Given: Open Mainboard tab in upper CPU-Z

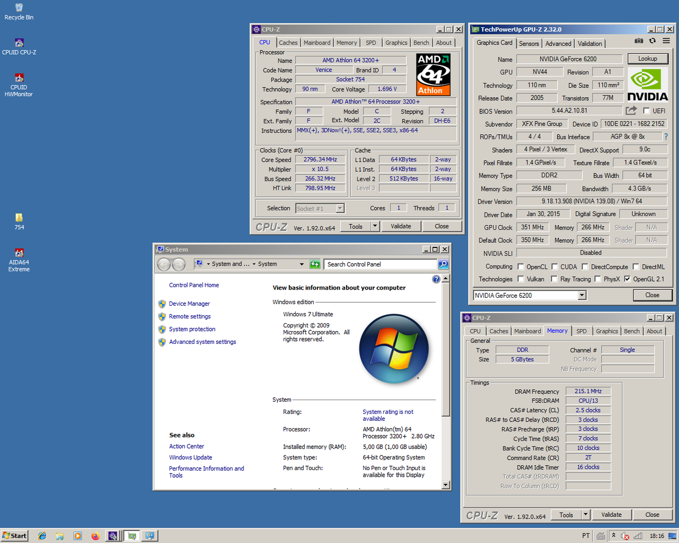Looking at the screenshot, I should (317, 43).
